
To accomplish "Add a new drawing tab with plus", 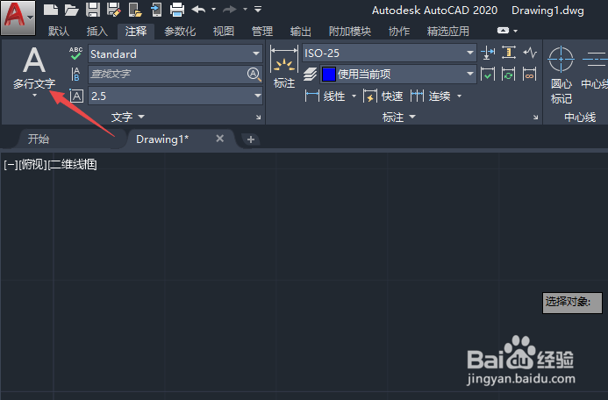I will (x=251, y=139).
